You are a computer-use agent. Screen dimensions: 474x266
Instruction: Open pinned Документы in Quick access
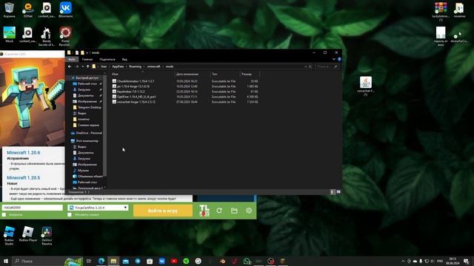86,95
